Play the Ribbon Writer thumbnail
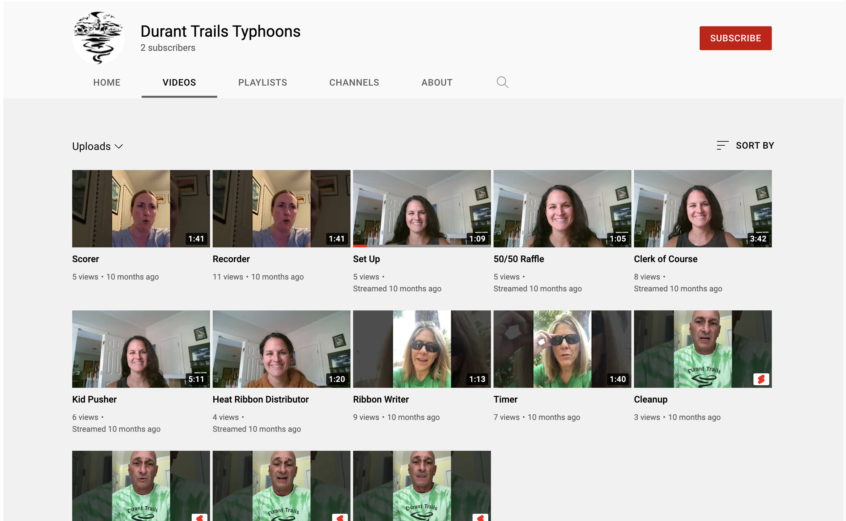The height and width of the screenshot is (521, 846). 422,349
